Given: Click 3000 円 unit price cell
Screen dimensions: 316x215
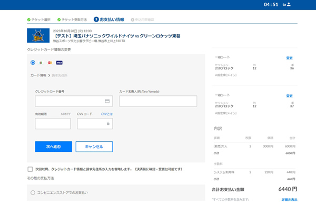Looking at the screenshot, I should [268, 146].
